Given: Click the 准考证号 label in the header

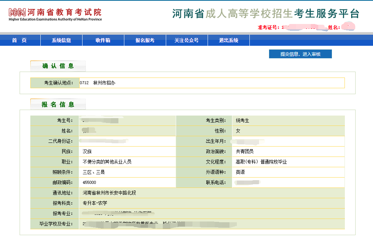Looking at the screenshot, I should (269, 28).
